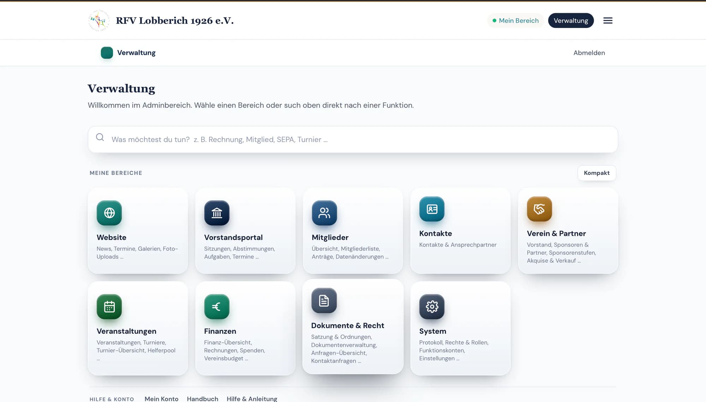
Task: Open Hilfe & Anleitung link
Action: tap(252, 398)
